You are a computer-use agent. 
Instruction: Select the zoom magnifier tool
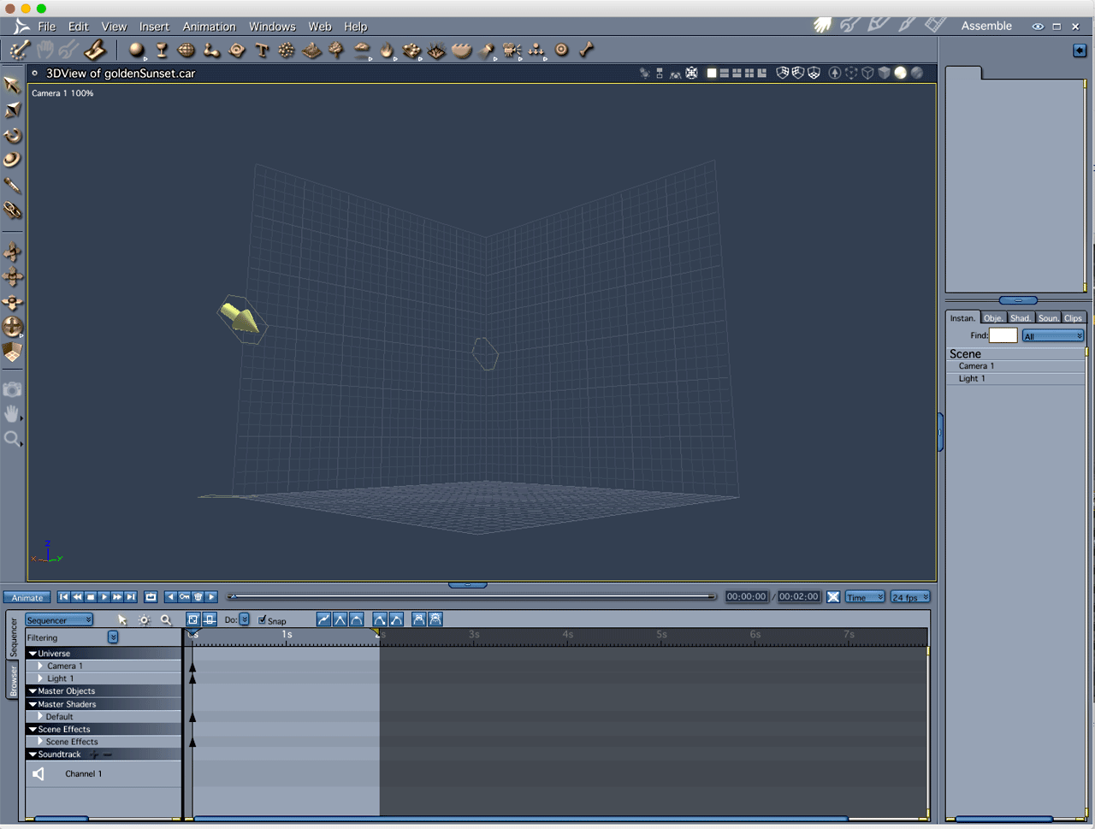(12, 439)
